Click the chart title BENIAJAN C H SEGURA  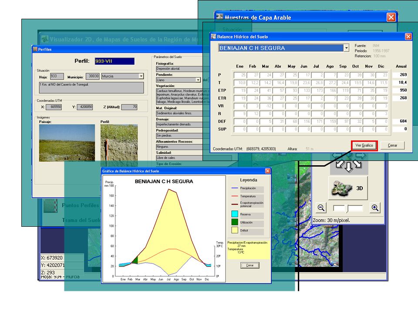tap(164, 181)
